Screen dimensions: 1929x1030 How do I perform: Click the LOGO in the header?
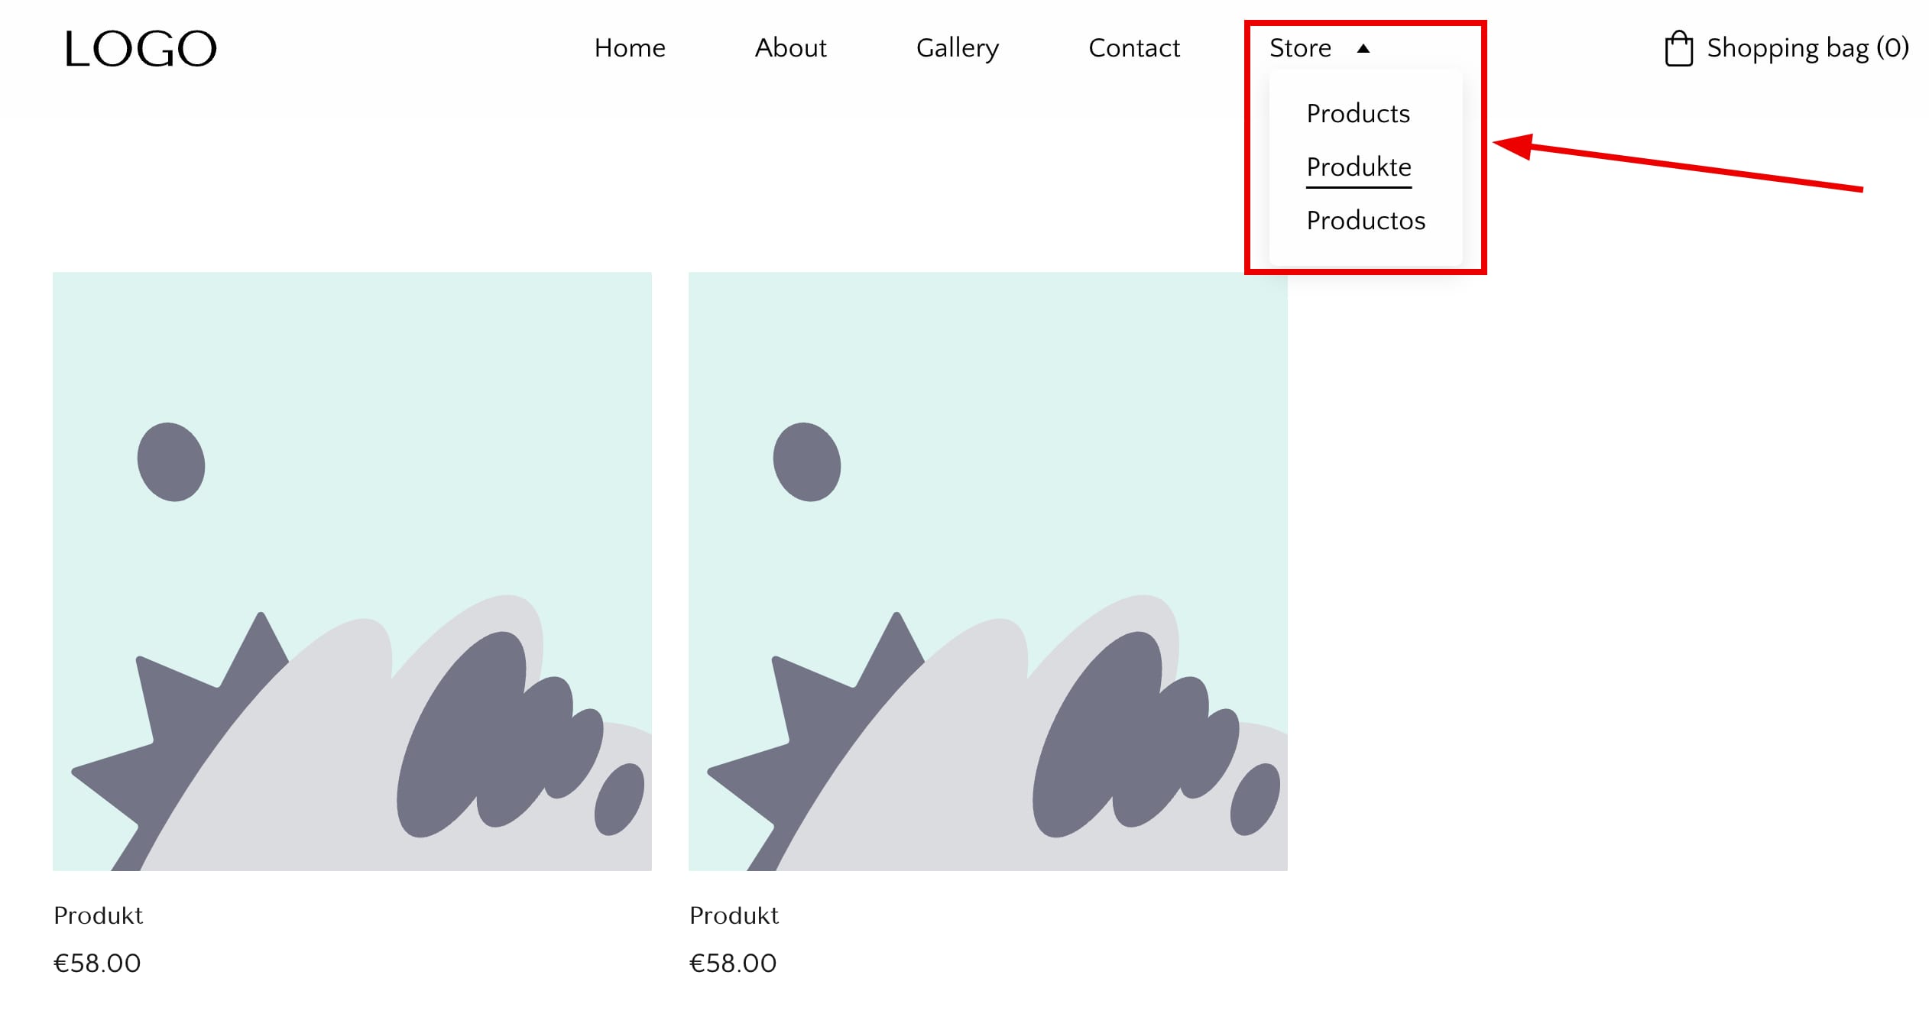141,49
